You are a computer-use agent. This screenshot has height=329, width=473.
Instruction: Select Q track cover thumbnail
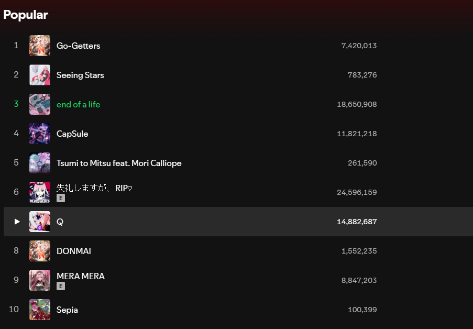click(40, 222)
